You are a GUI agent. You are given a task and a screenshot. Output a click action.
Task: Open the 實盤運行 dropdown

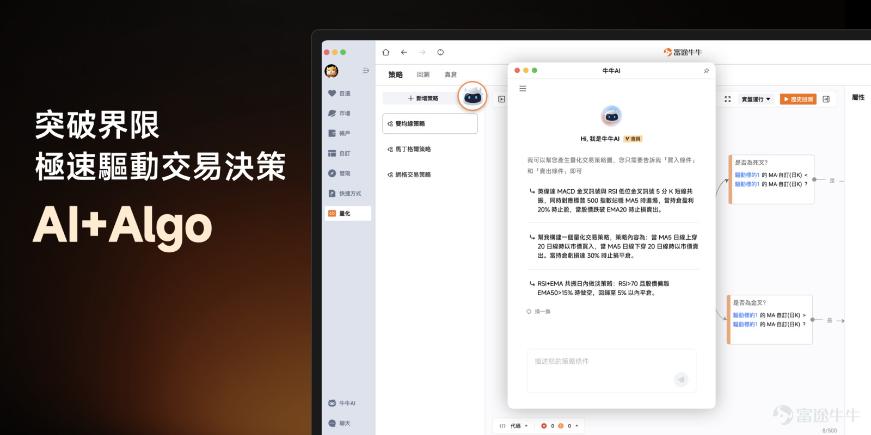(756, 99)
